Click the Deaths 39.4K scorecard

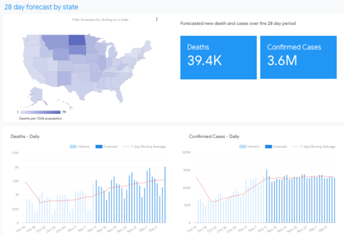[x=219, y=57]
